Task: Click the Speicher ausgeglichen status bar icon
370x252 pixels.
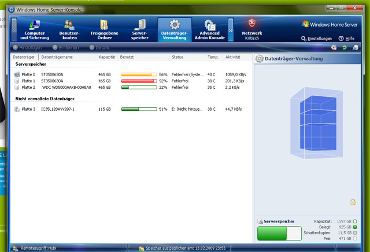Action: (x=141, y=249)
